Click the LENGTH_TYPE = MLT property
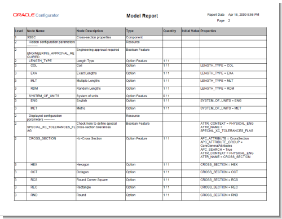The height and width of the screenshot is (219, 282). tap(217, 81)
